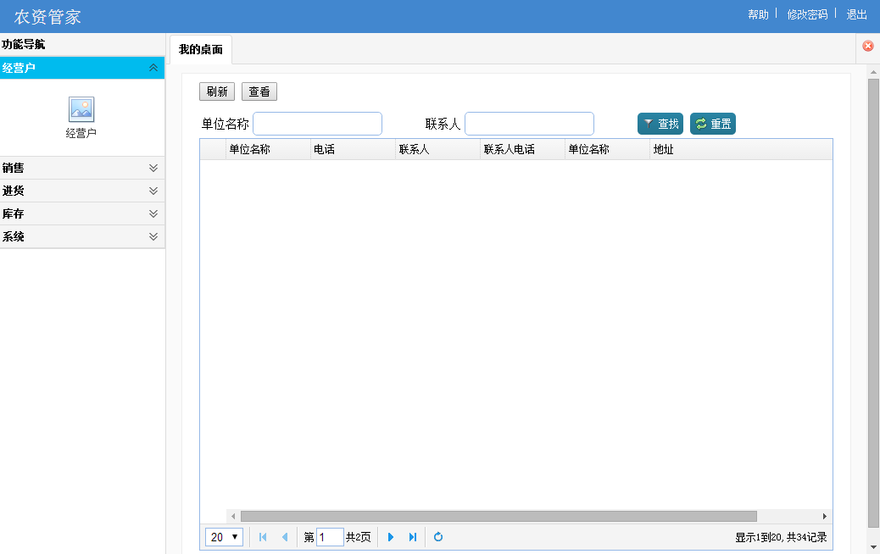Close the tab with the red X icon

(x=868, y=46)
